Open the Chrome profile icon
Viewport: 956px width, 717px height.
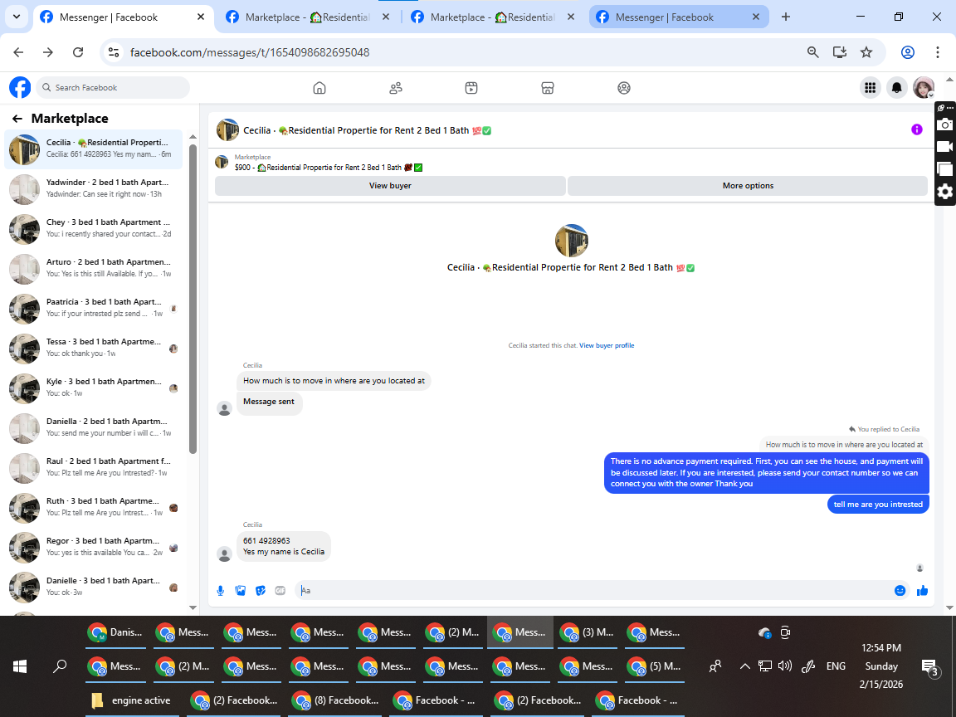pyautogui.click(x=908, y=52)
